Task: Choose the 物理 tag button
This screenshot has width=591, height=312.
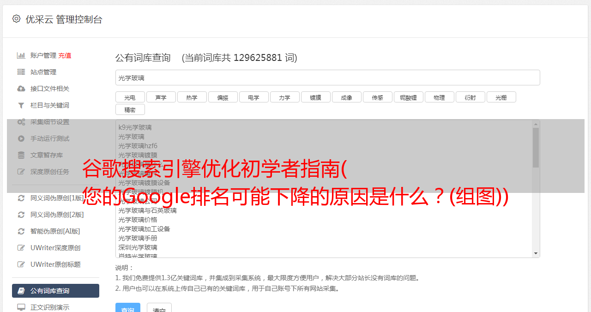Action: point(439,97)
